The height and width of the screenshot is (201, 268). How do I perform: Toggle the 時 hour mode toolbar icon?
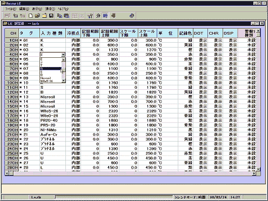tap(105, 16)
